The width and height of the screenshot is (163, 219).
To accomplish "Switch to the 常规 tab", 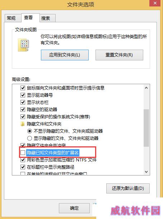I will [x=11, y=18].
